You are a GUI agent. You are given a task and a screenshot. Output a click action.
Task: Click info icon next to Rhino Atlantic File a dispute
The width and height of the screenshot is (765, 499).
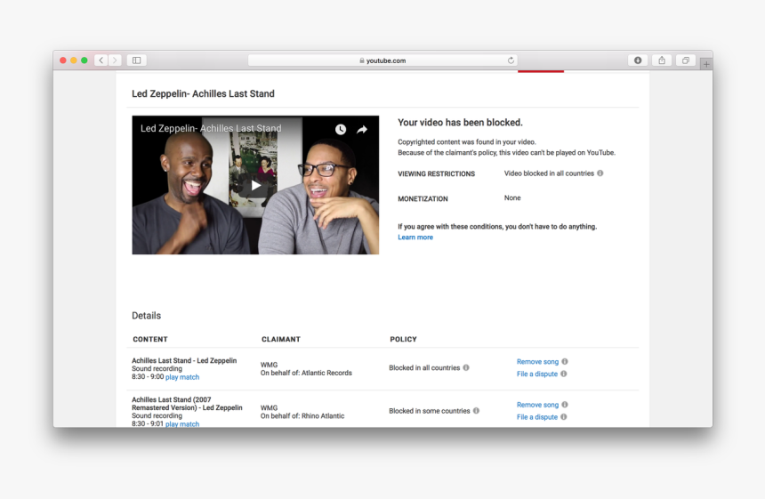pyautogui.click(x=563, y=416)
